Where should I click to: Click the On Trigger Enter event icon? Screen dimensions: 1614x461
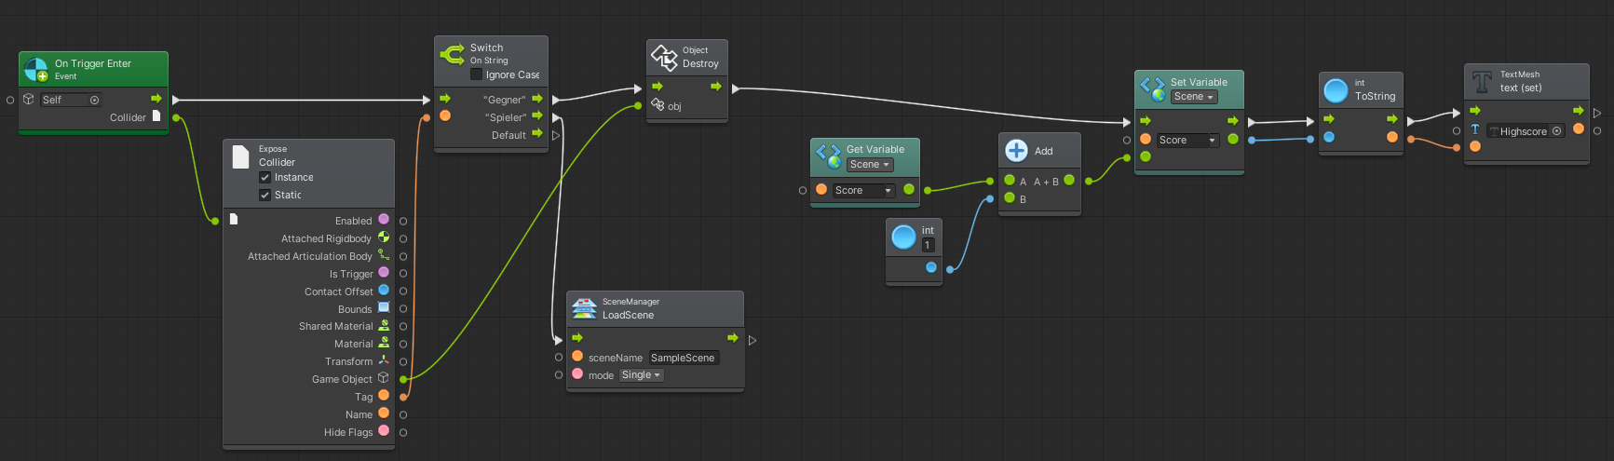point(36,70)
